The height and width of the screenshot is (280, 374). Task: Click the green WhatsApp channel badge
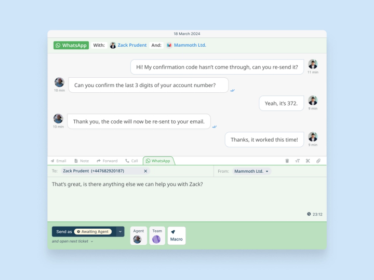(71, 45)
